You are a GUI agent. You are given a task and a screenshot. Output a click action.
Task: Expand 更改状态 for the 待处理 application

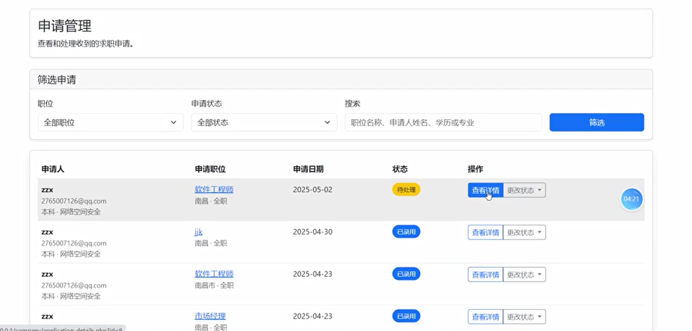click(524, 190)
